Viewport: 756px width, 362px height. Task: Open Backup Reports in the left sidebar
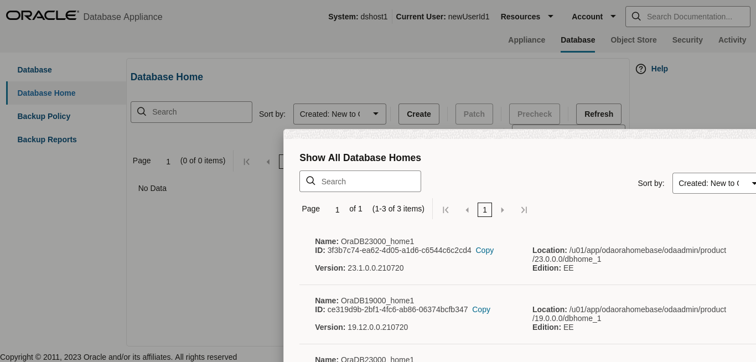(x=47, y=139)
